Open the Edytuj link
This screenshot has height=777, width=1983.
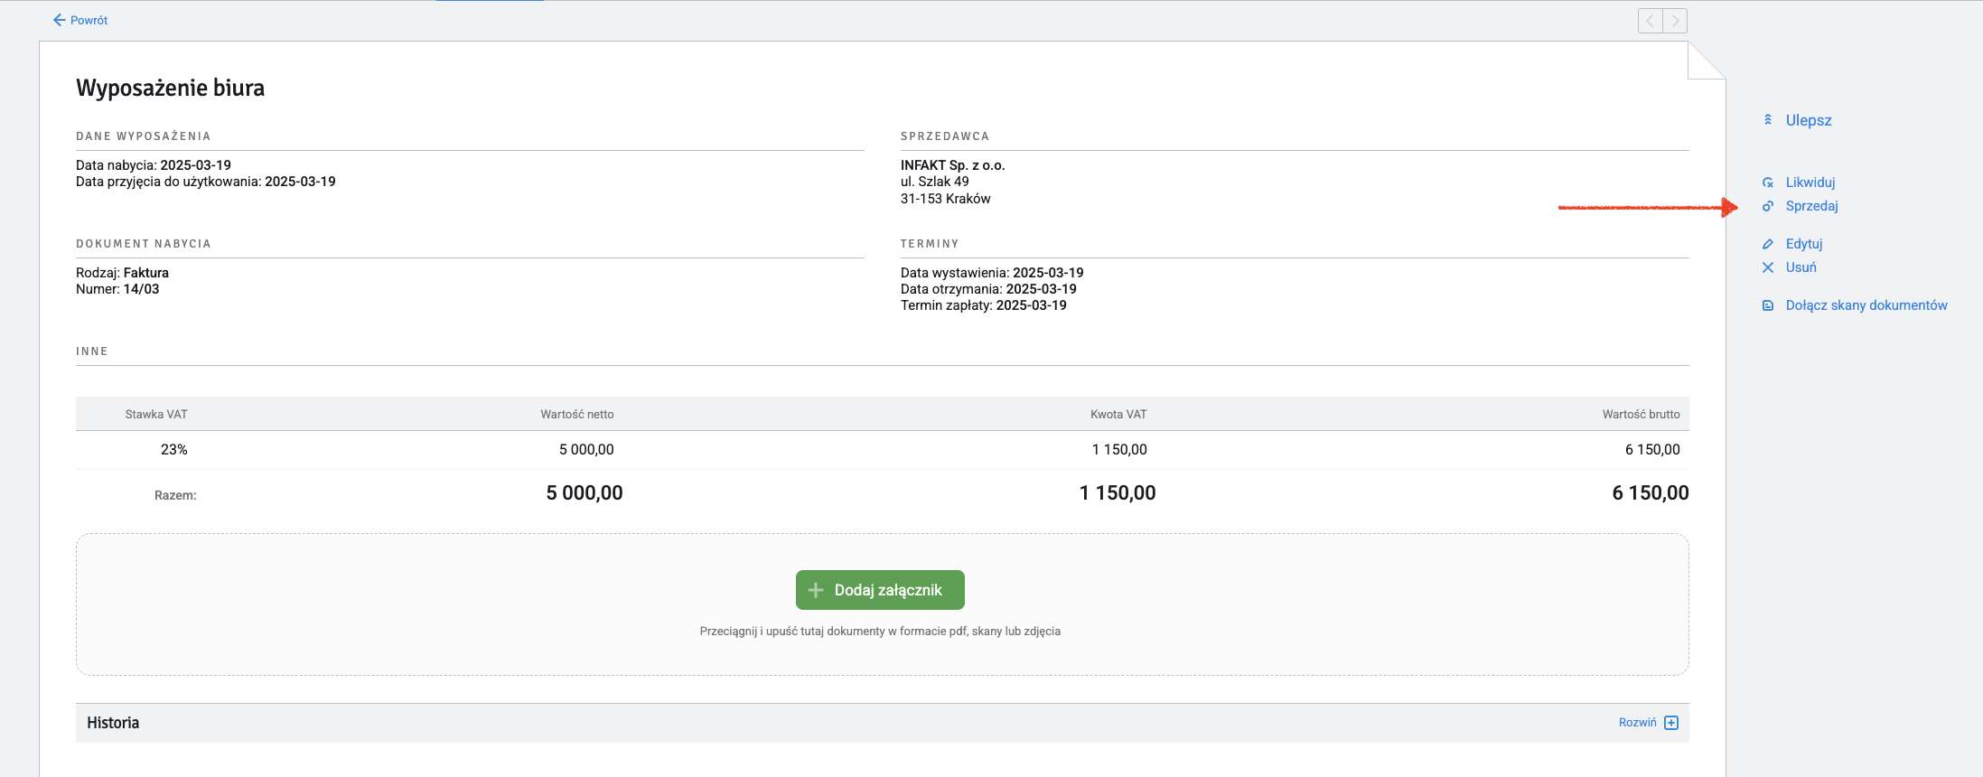(x=1804, y=244)
